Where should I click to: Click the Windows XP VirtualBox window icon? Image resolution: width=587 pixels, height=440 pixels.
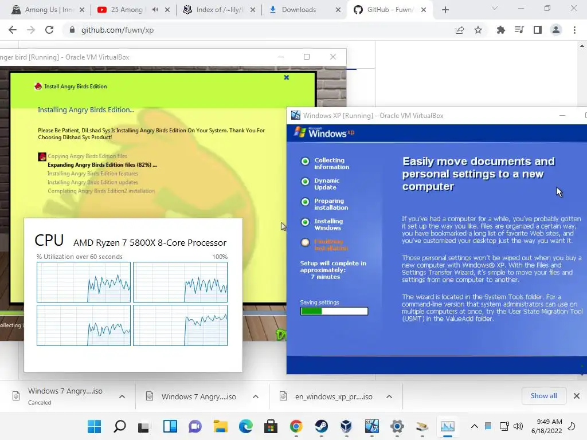click(296, 115)
